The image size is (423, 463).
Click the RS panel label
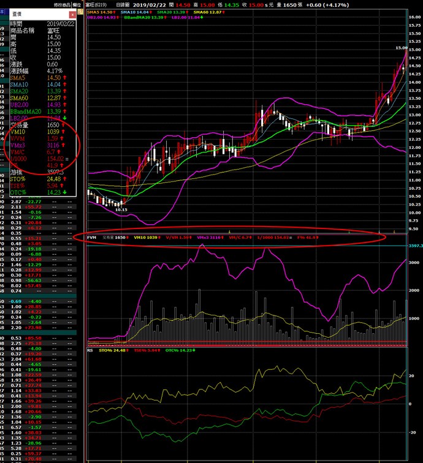91,351
